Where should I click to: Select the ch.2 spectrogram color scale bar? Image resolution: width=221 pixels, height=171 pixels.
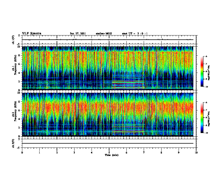(x=202, y=118)
